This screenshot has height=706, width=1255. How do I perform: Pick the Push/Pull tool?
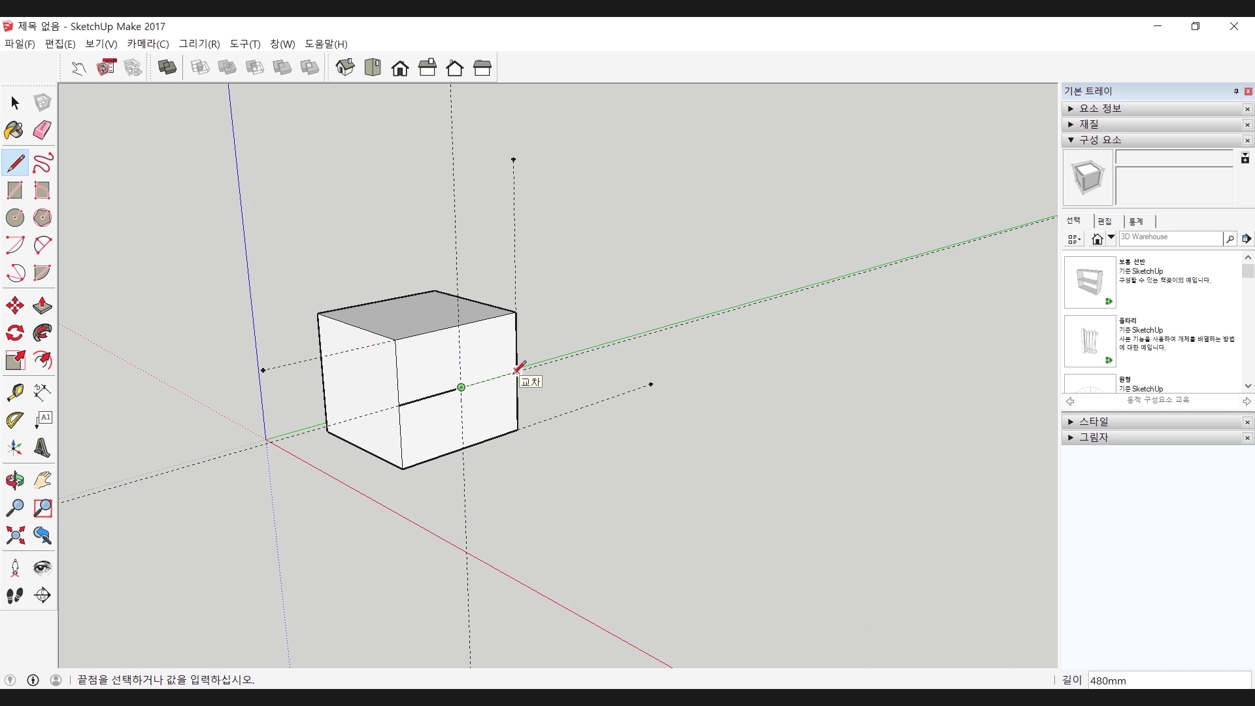[42, 305]
